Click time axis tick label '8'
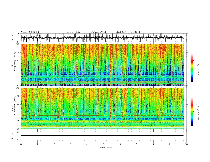Image resolution: width=210 pixels, height=162 pixels. coord(153,144)
